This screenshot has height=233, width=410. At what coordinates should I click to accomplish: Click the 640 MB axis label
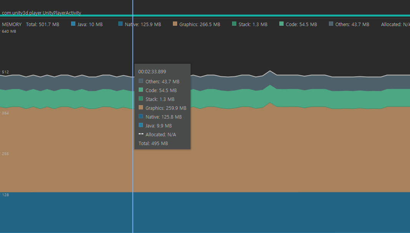click(x=9, y=31)
